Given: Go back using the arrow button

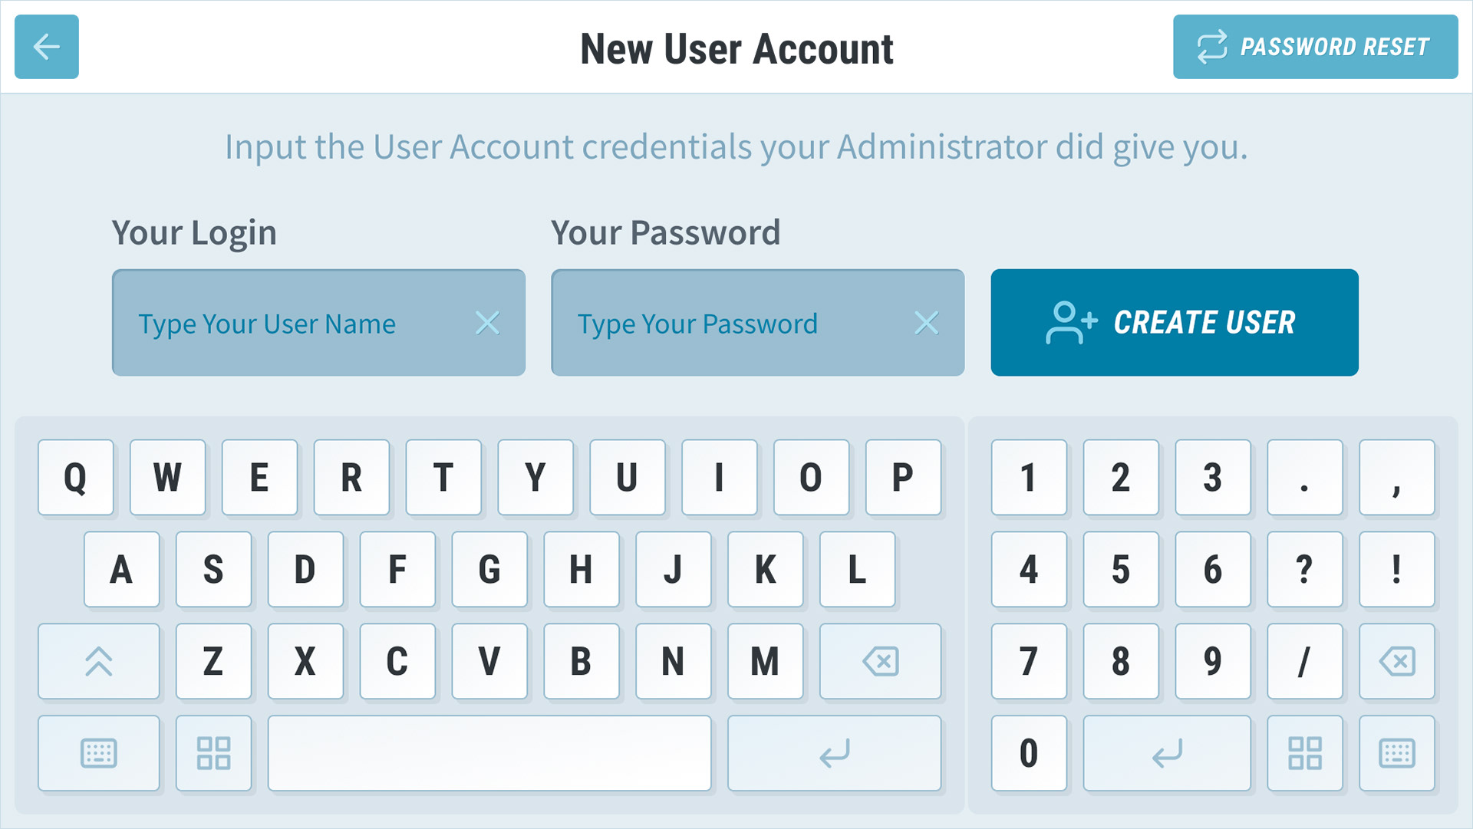Looking at the screenshot, I should [x=47, y=47].
